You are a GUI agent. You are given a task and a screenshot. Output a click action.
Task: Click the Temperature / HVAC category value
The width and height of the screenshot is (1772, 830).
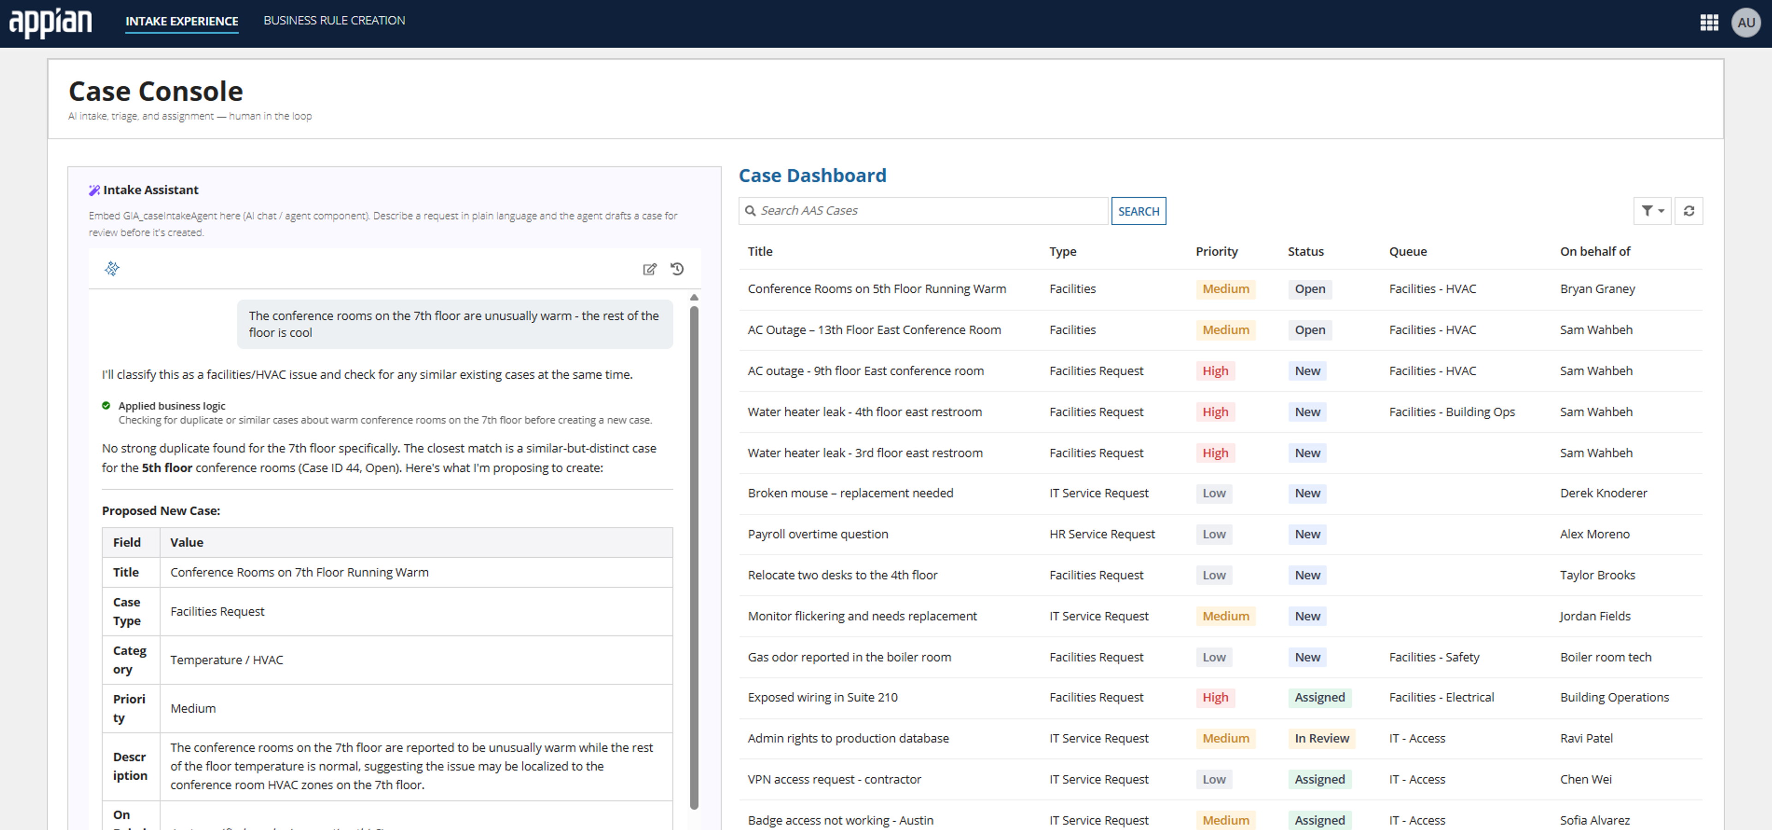click(x=226, y=660)
